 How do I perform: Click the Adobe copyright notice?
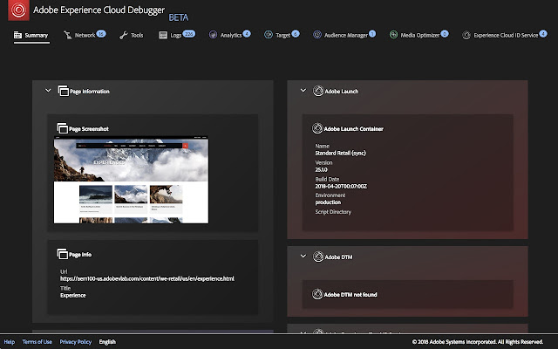click(478, 342)
